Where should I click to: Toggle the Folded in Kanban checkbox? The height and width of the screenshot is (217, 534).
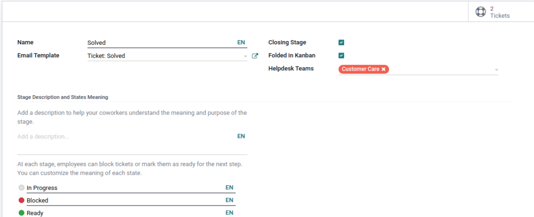(341, 55)
